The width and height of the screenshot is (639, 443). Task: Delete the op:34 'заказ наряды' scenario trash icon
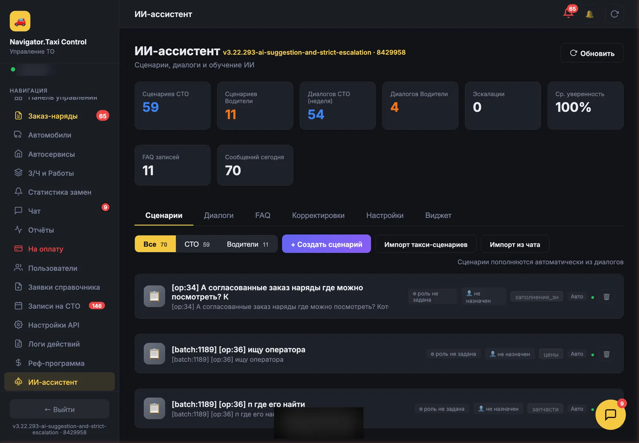[x=606, y=297]
